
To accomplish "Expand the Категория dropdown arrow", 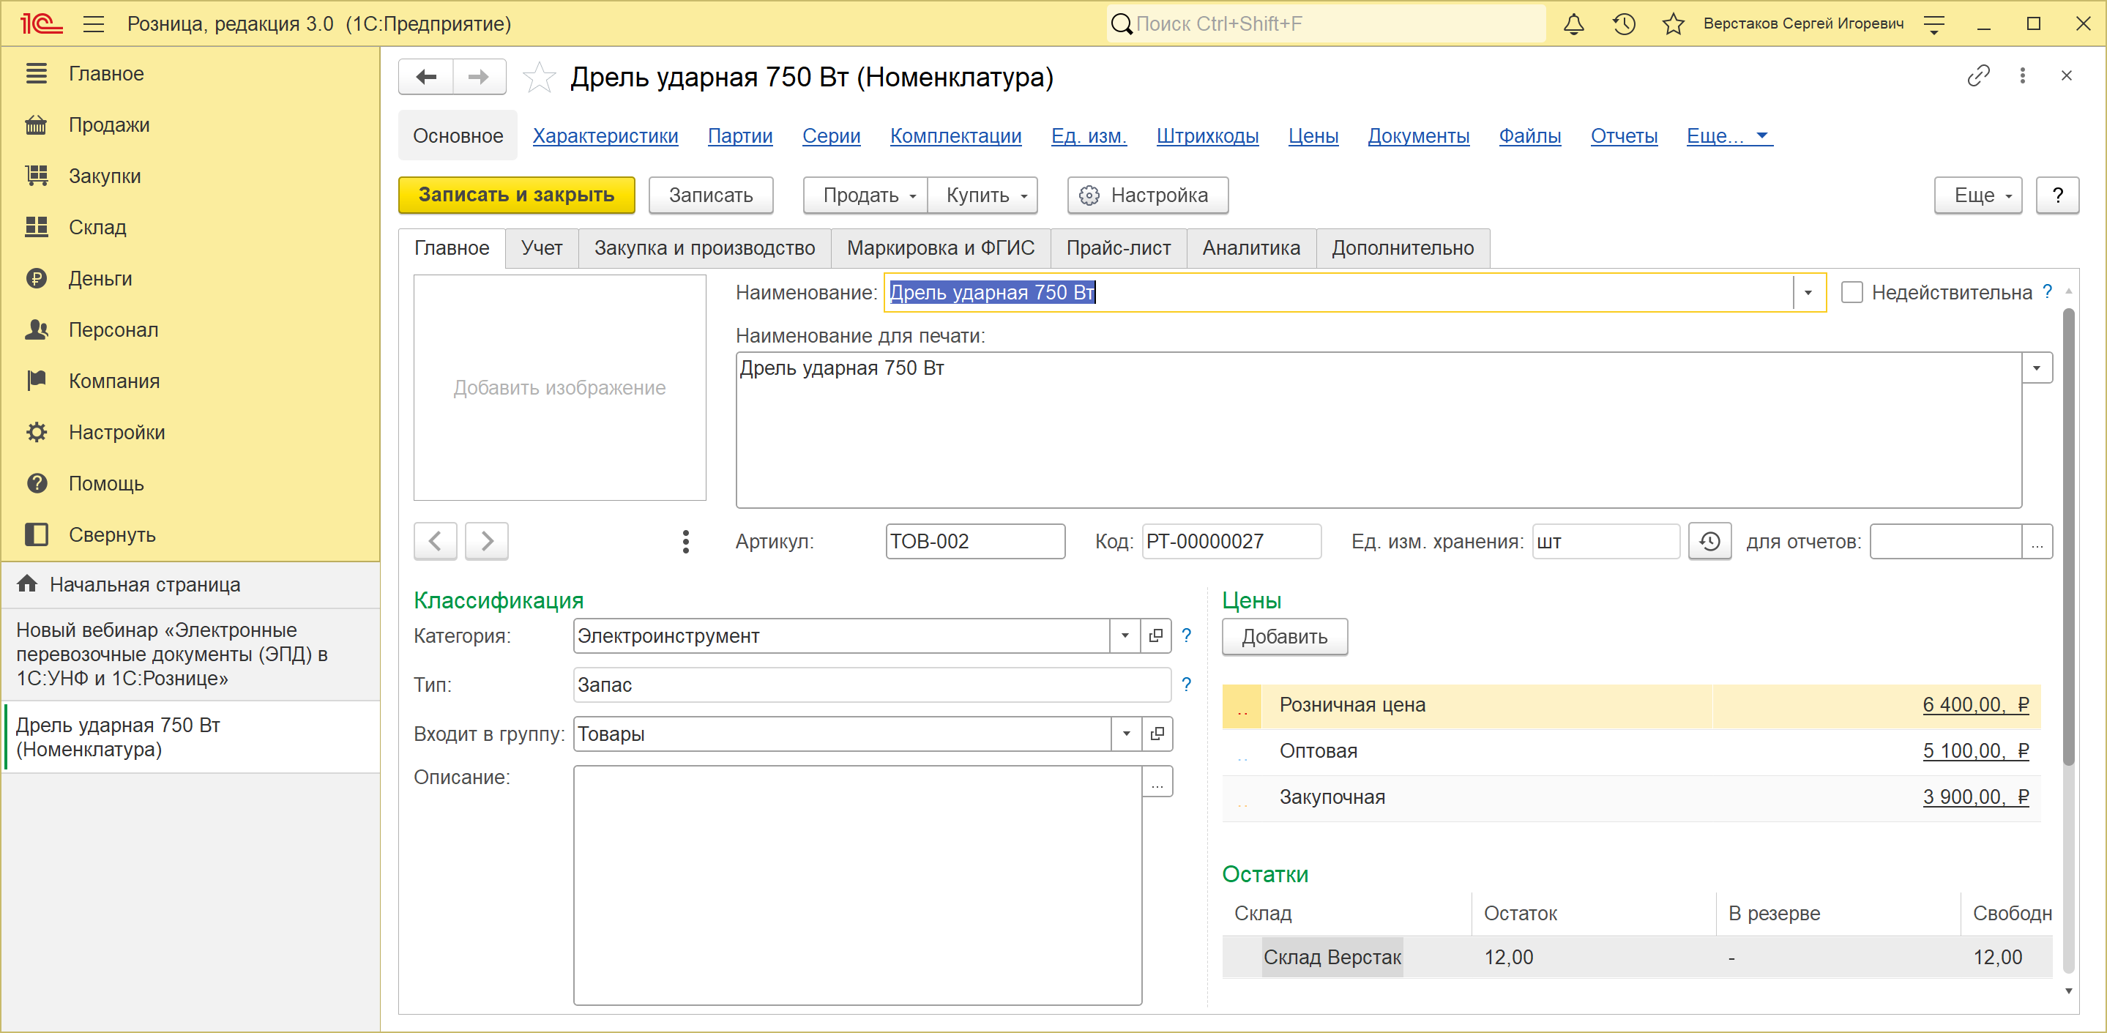I will tap(1125, 635).
